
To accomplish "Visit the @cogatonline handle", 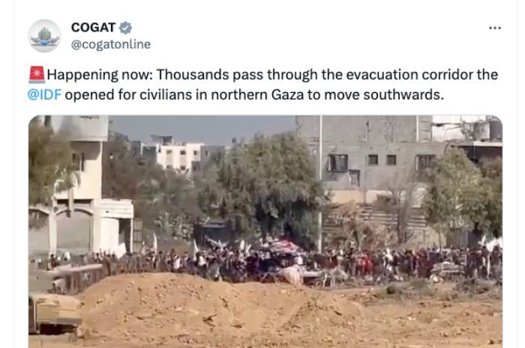I will tap(111, 44).
